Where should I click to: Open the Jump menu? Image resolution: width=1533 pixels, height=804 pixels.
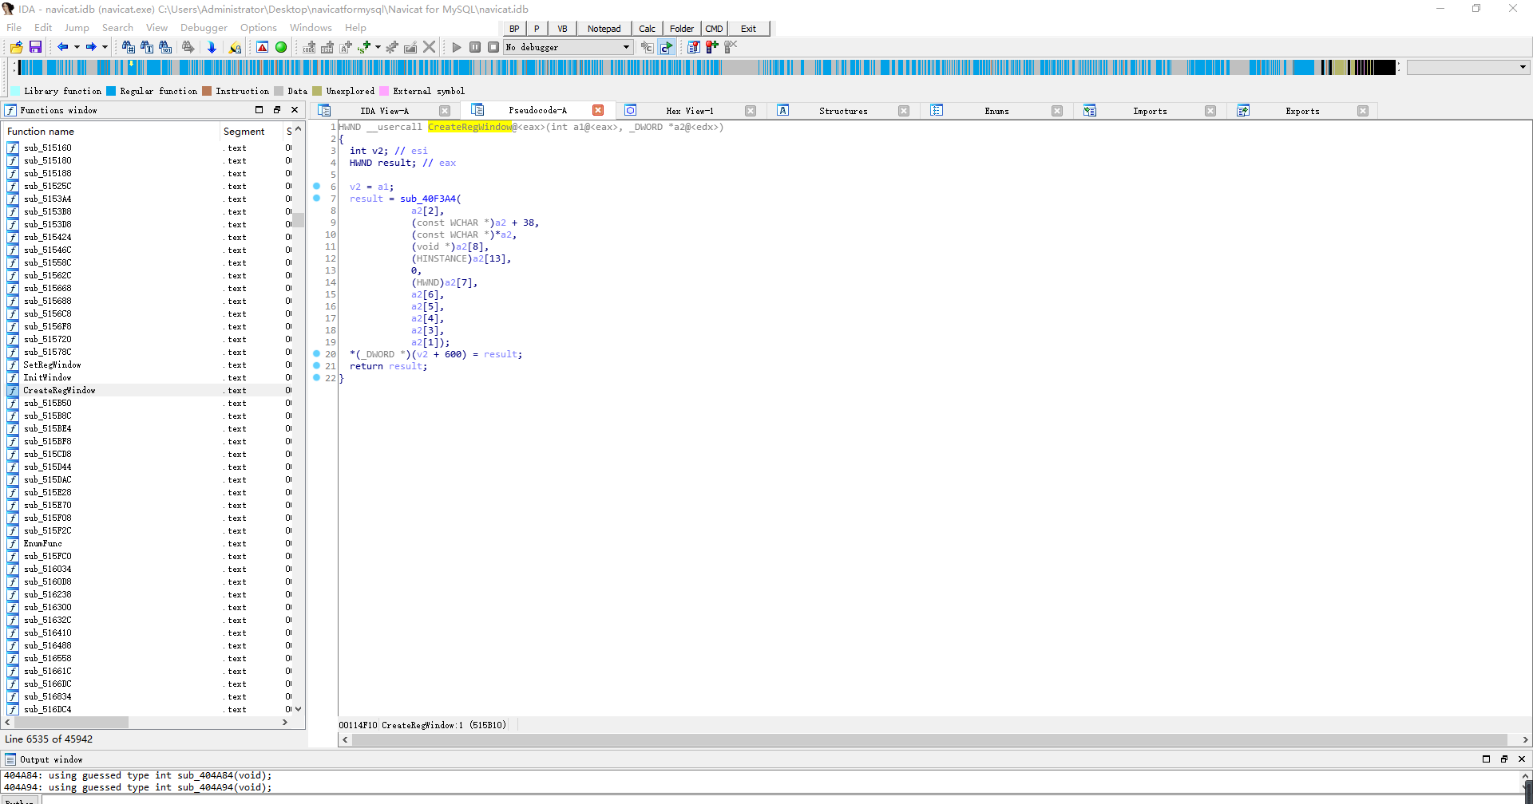[77, 28]
